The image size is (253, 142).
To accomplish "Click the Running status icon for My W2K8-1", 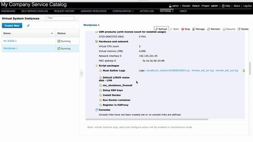I will (59, 41).
